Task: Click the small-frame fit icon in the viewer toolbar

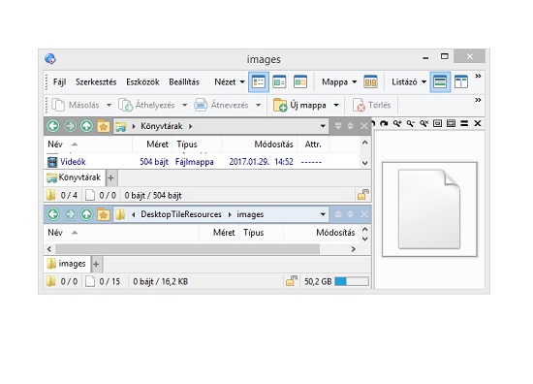Action: click(x=437, y=123)
